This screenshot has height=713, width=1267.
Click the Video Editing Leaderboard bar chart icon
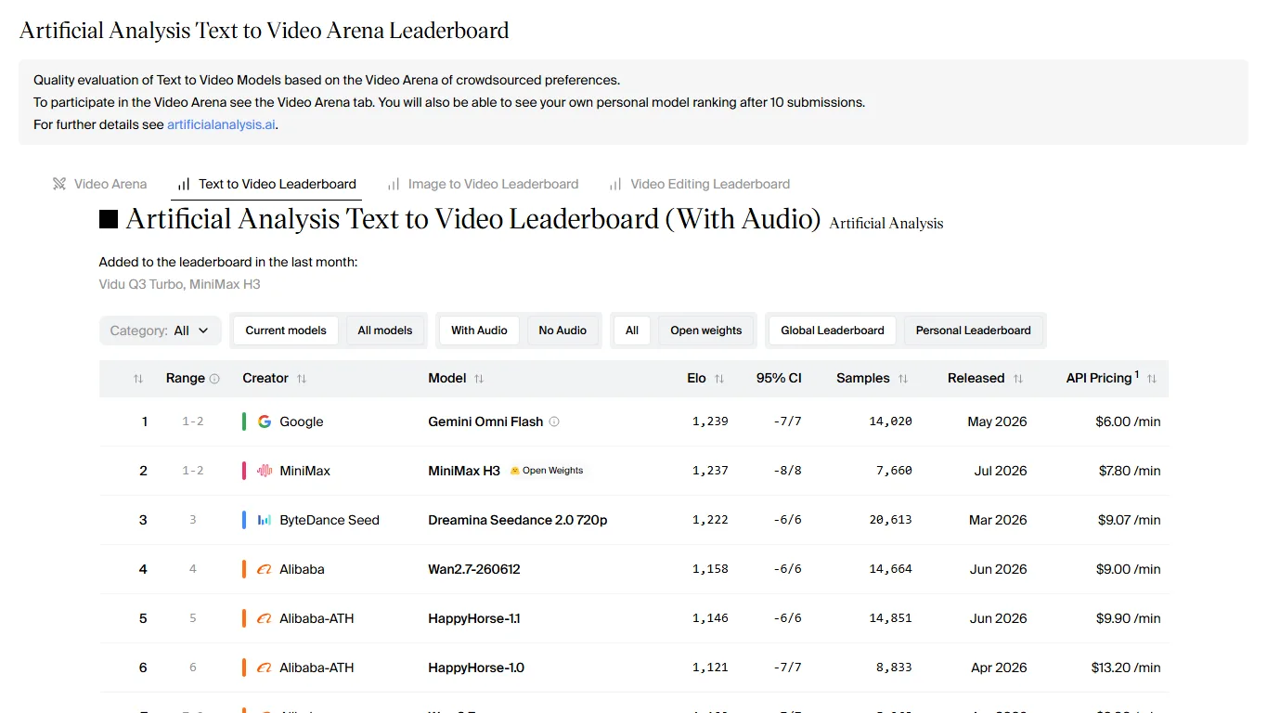coord(614,184)
